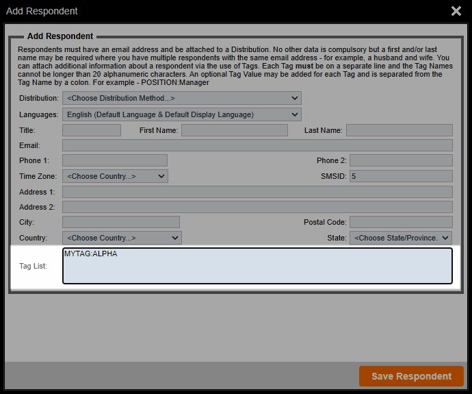Close the Add Respondent dialog
472x394 pixels.
tap(456, 11)
